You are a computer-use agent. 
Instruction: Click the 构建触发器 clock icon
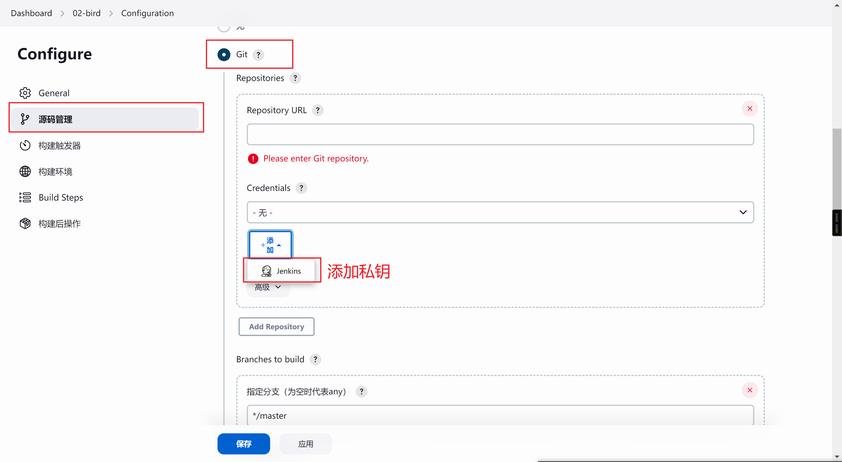pos(25,145)
